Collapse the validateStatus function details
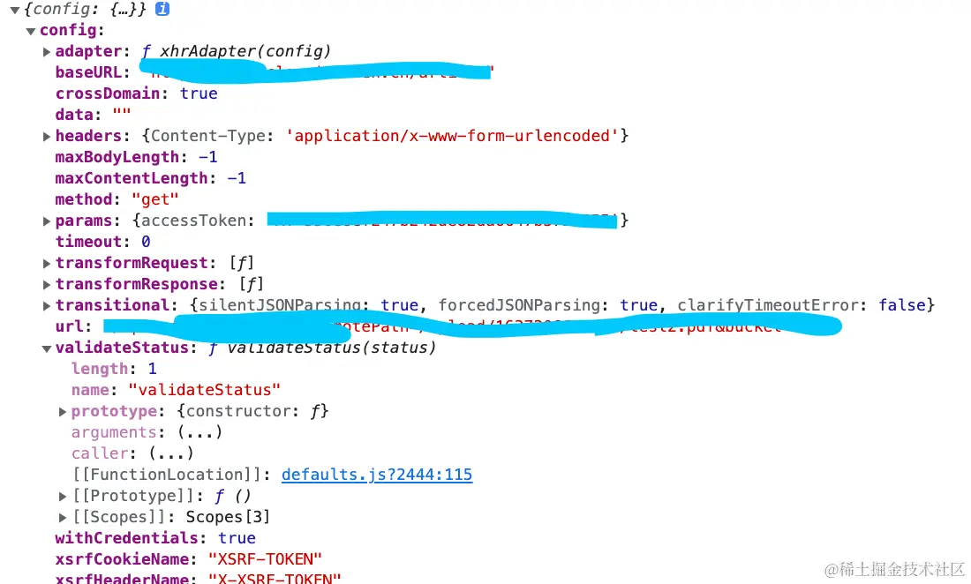971x584 pixels. (46, 348)
